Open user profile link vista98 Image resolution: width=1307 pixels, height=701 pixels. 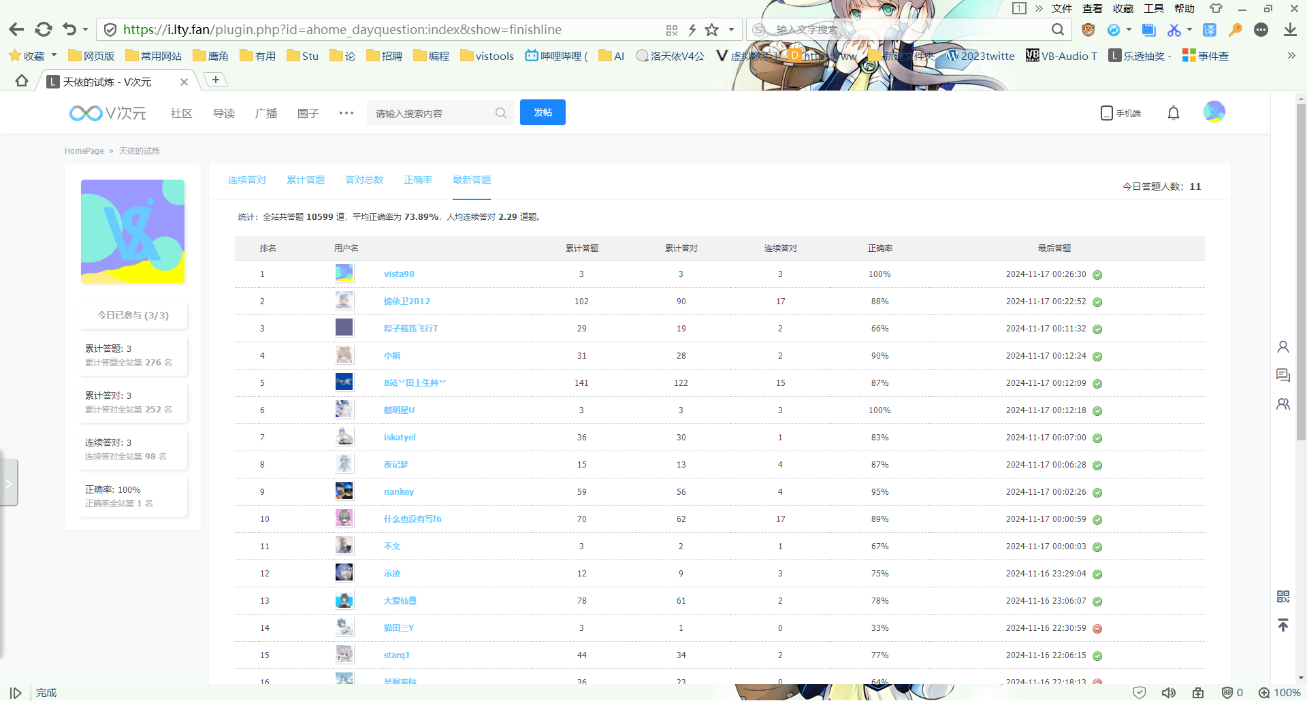pyautogui.click(x=399, y=274)
